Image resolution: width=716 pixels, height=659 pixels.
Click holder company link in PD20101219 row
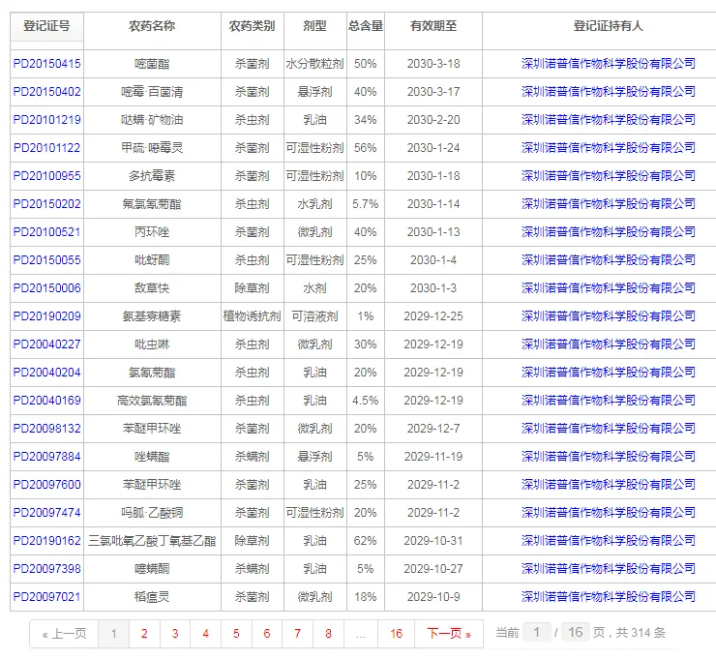(x=609, y=120)
